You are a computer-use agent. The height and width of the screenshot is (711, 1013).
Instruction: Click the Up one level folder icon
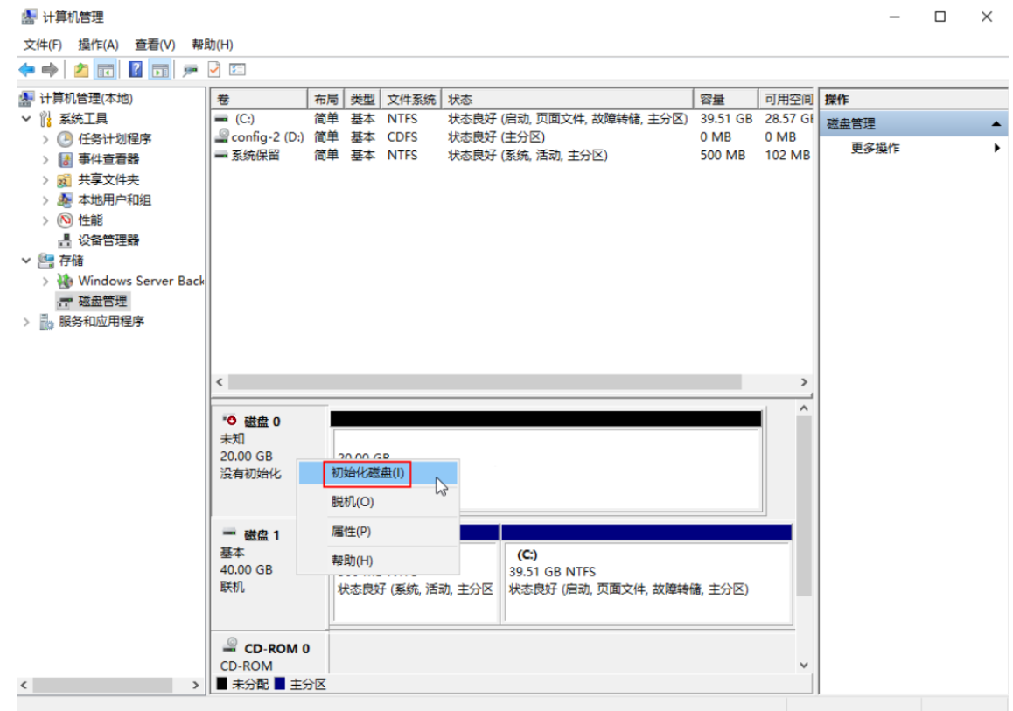81,70
